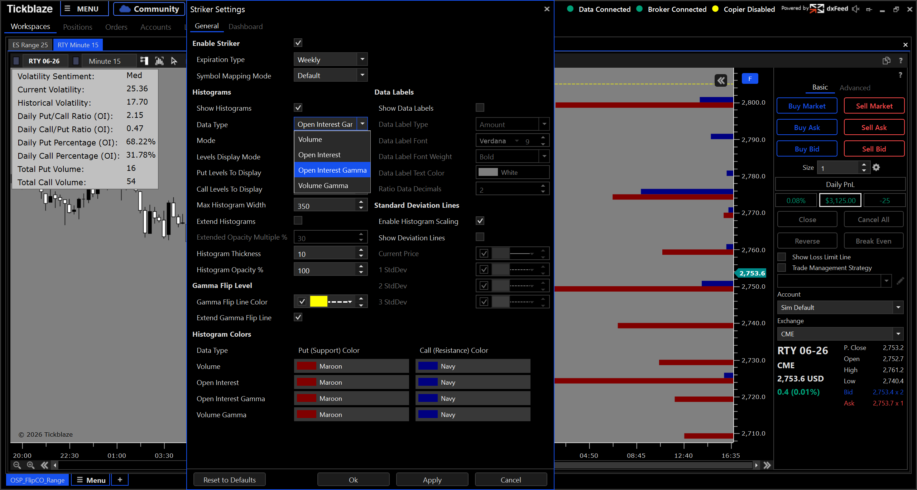Increase the Max Histogram Width value
The height and width of the screenshot is (490, 917).
pyautogui.click(x=361, y=202)
